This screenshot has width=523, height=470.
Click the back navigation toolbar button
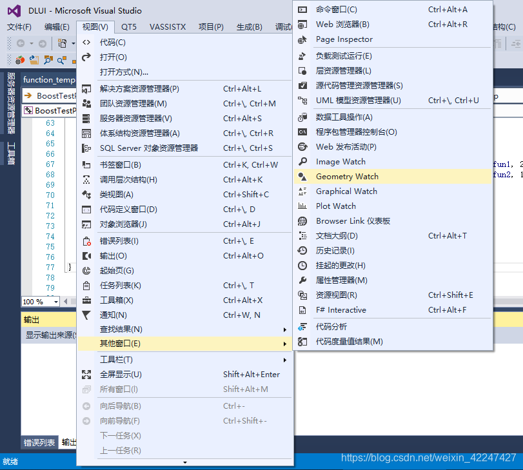click(x=21, y=43)
